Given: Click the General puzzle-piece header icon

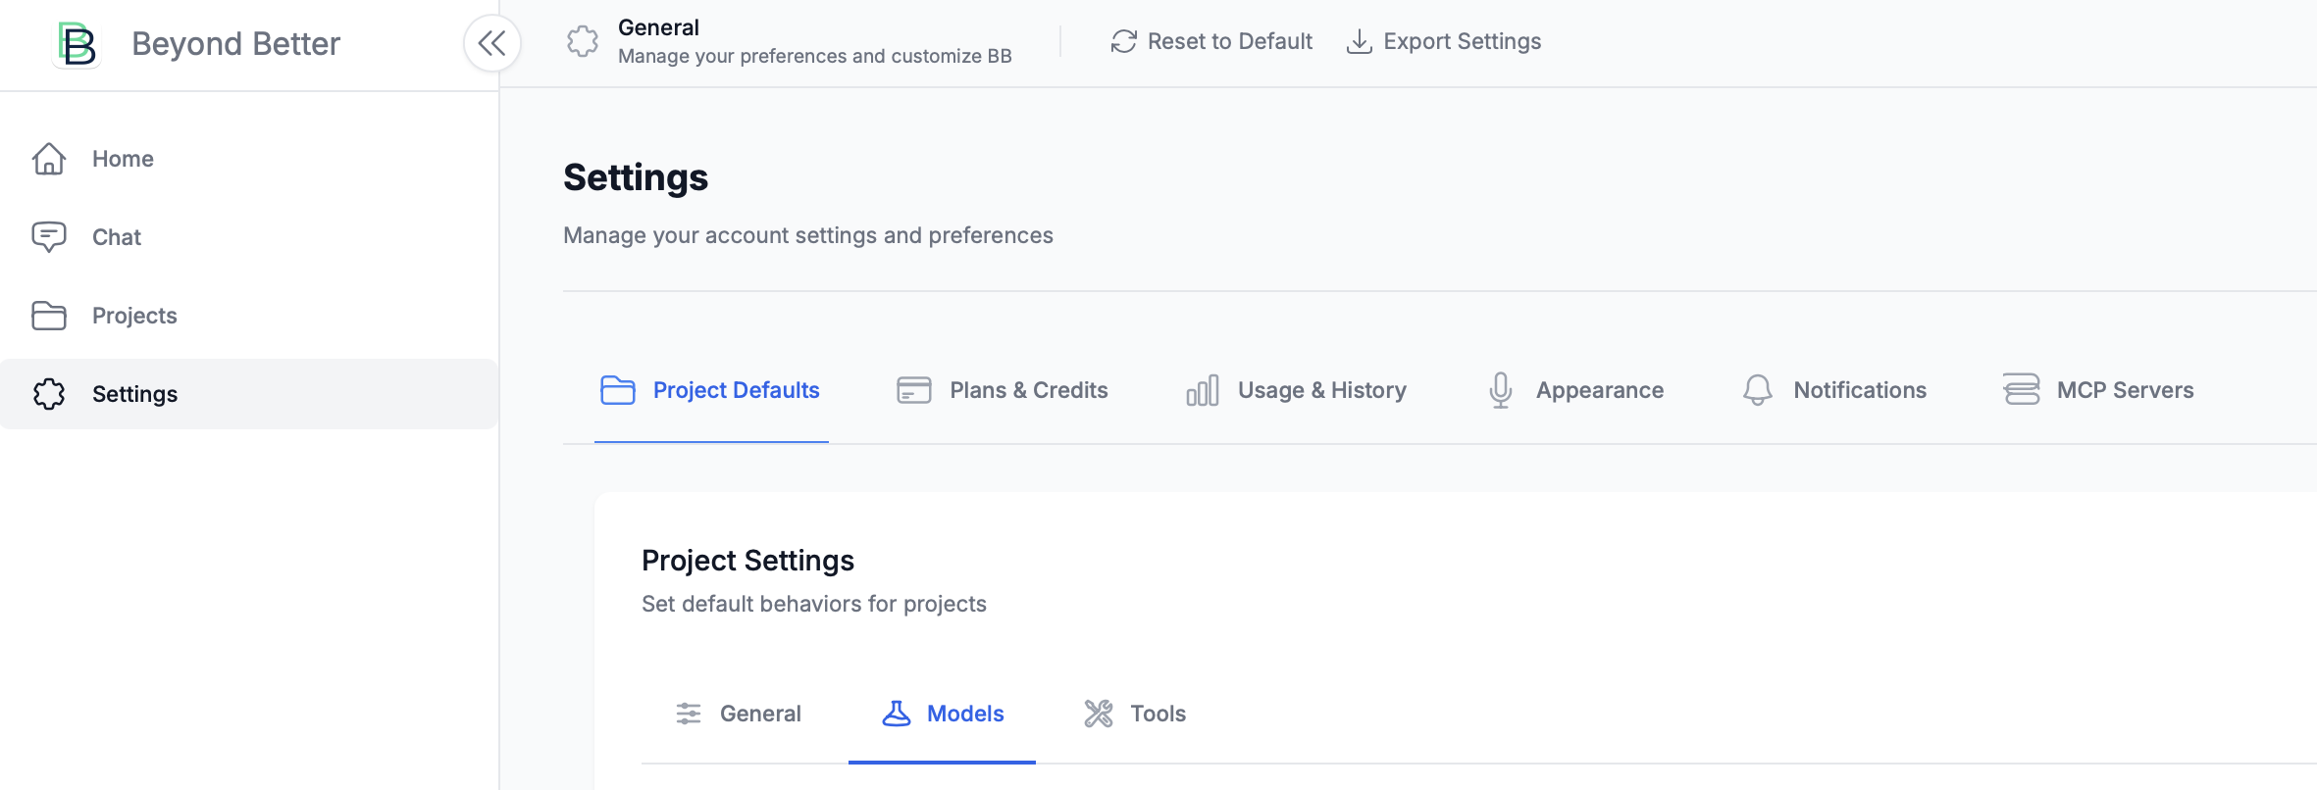Looking at the screenshot, I should [x=583, y=41].
